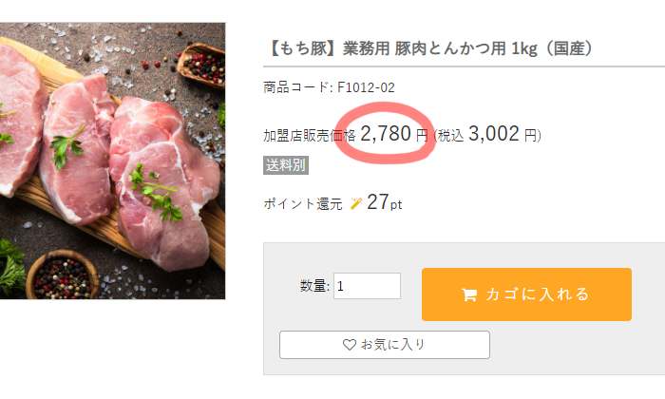Select the product code F1012-02 text
The image size is (665, 399).
coord(366,87)
